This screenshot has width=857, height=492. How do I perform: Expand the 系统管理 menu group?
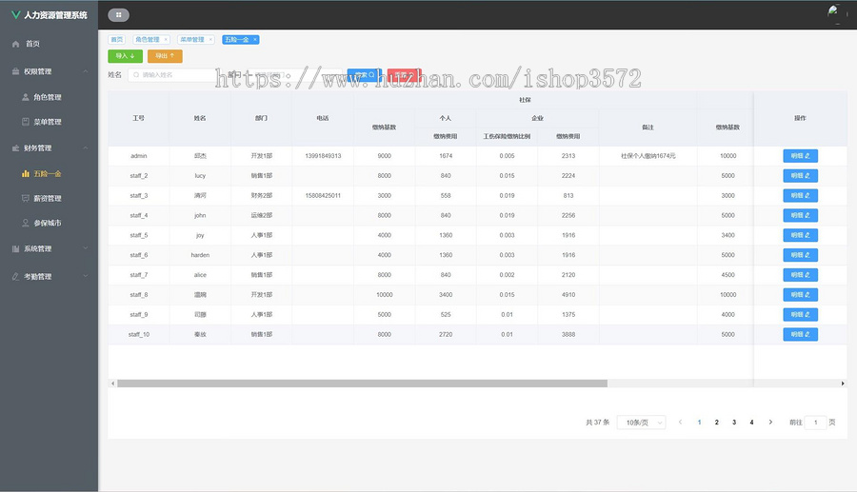click(86, 248)
